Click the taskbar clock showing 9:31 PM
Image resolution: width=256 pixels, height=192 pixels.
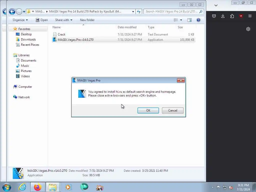point(243,187)
